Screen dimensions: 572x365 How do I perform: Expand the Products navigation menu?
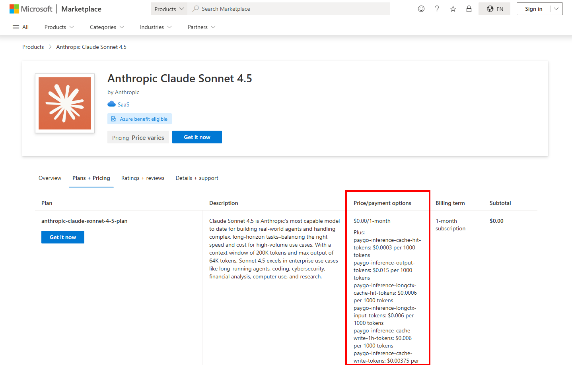tap(59, 27)
